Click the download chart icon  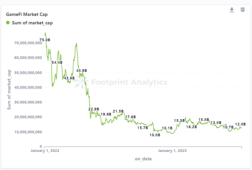point(232,10)
